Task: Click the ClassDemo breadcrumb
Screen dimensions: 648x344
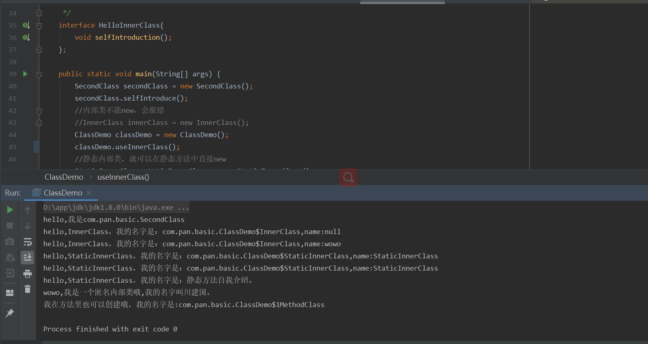Action: [64, 177]
